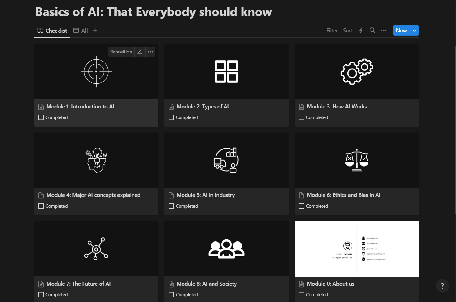Click page icon beside Module 2 title
The height and width of the screenshot is (302, 456).
pos(171,107)
